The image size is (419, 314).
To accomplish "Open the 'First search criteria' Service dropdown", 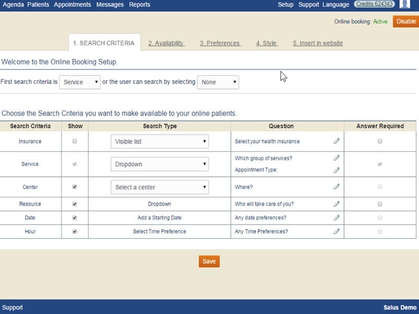I will coord(80,82).
